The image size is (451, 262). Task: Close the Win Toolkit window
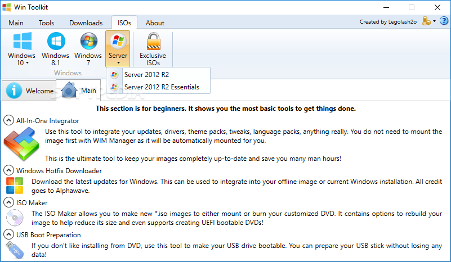click(x=437, y=7)
